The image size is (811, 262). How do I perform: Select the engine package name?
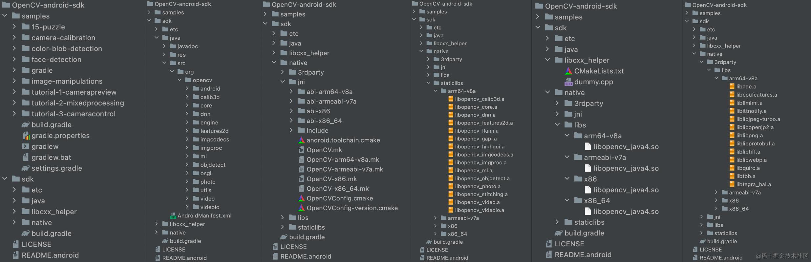tap(209, 123)
